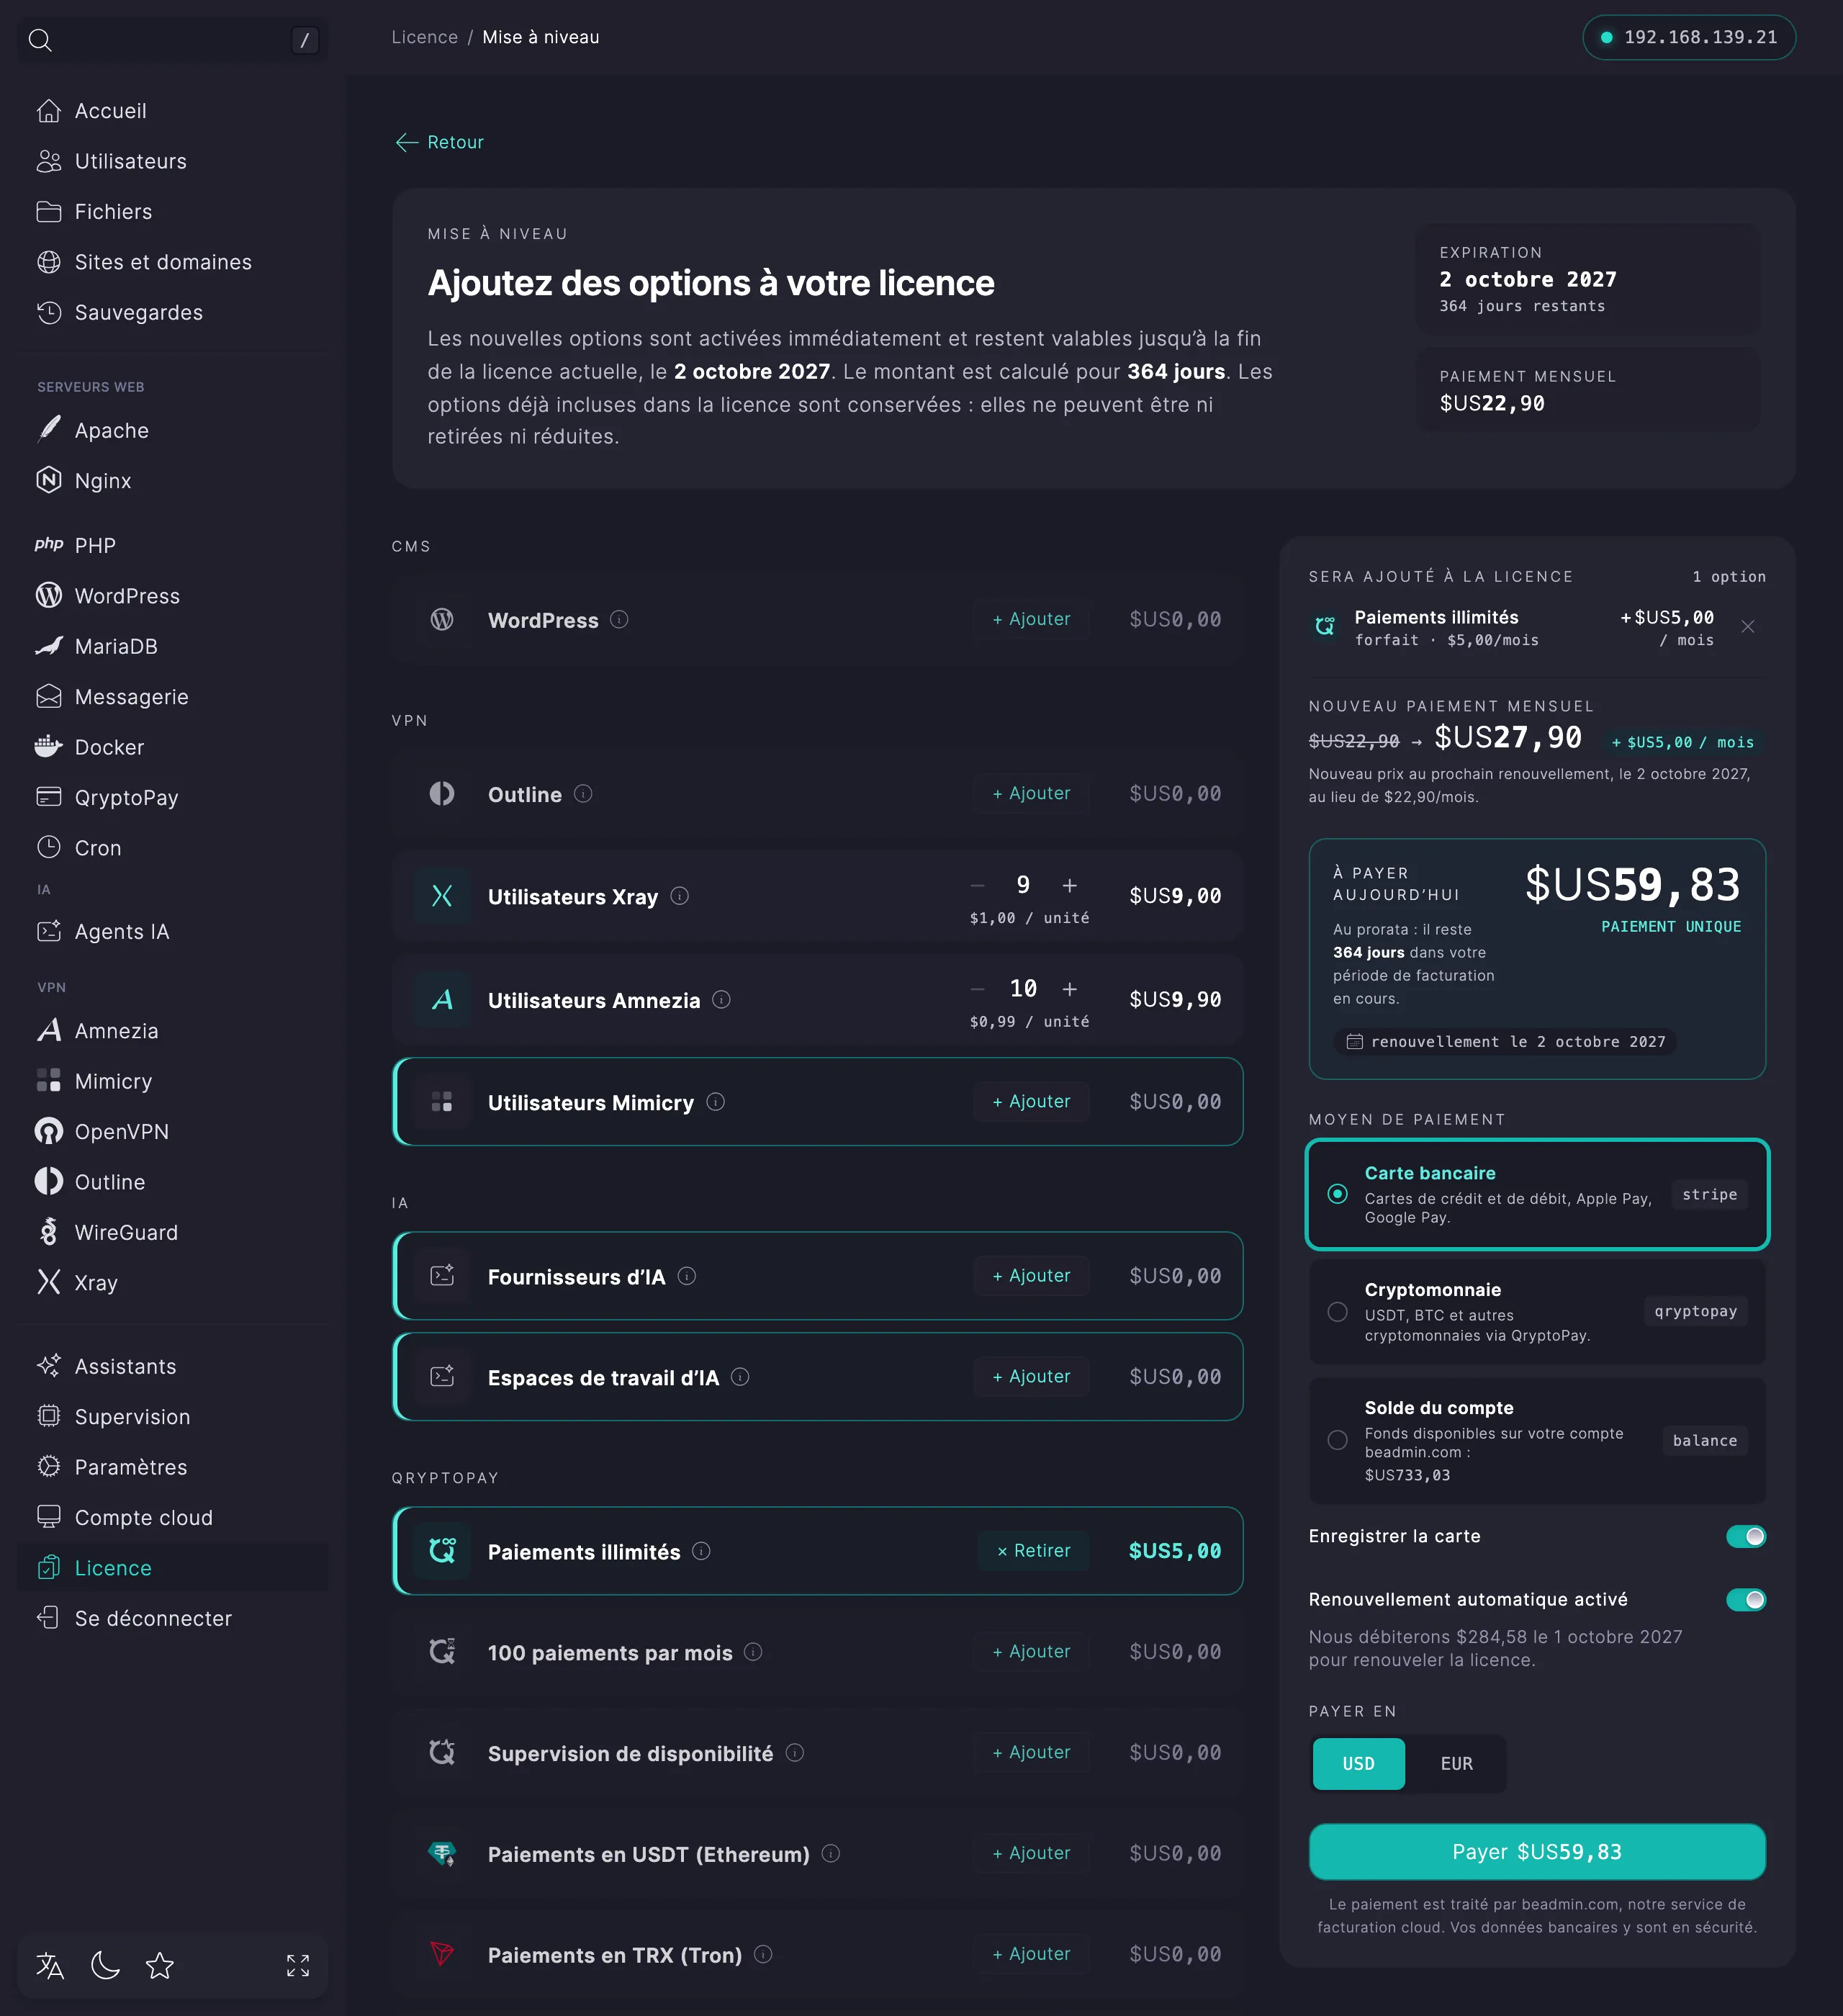Go back with Retour link

click(x=439, y=142)
